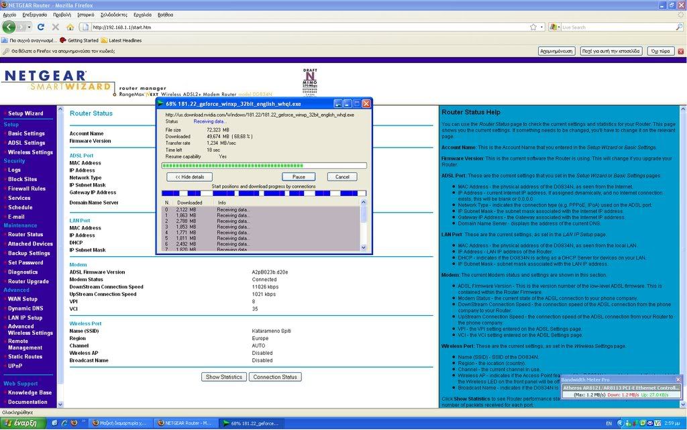
Task: Stop loading with the X icon
Action: click(56, 27)
